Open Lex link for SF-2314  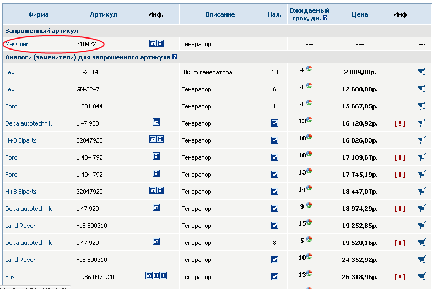pyautogui.click(x=10, y=72)
